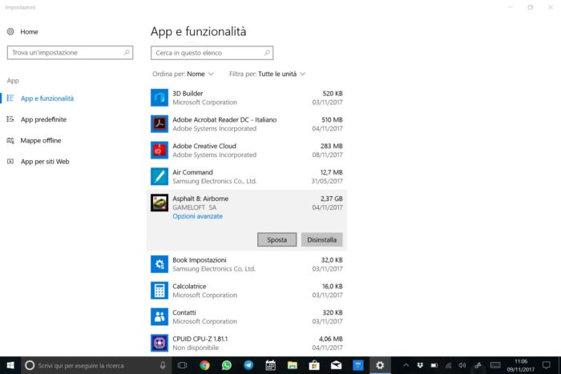Select the Book Impostazioni entry name
This screenshot has height=374, width=561.
200,260
